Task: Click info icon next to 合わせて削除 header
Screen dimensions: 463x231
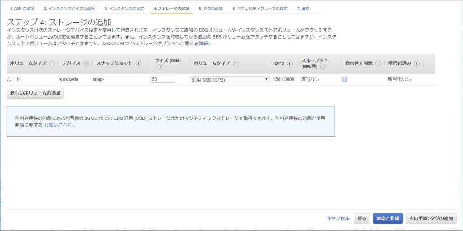Action: pyautogui.click(x=378, y=63)
